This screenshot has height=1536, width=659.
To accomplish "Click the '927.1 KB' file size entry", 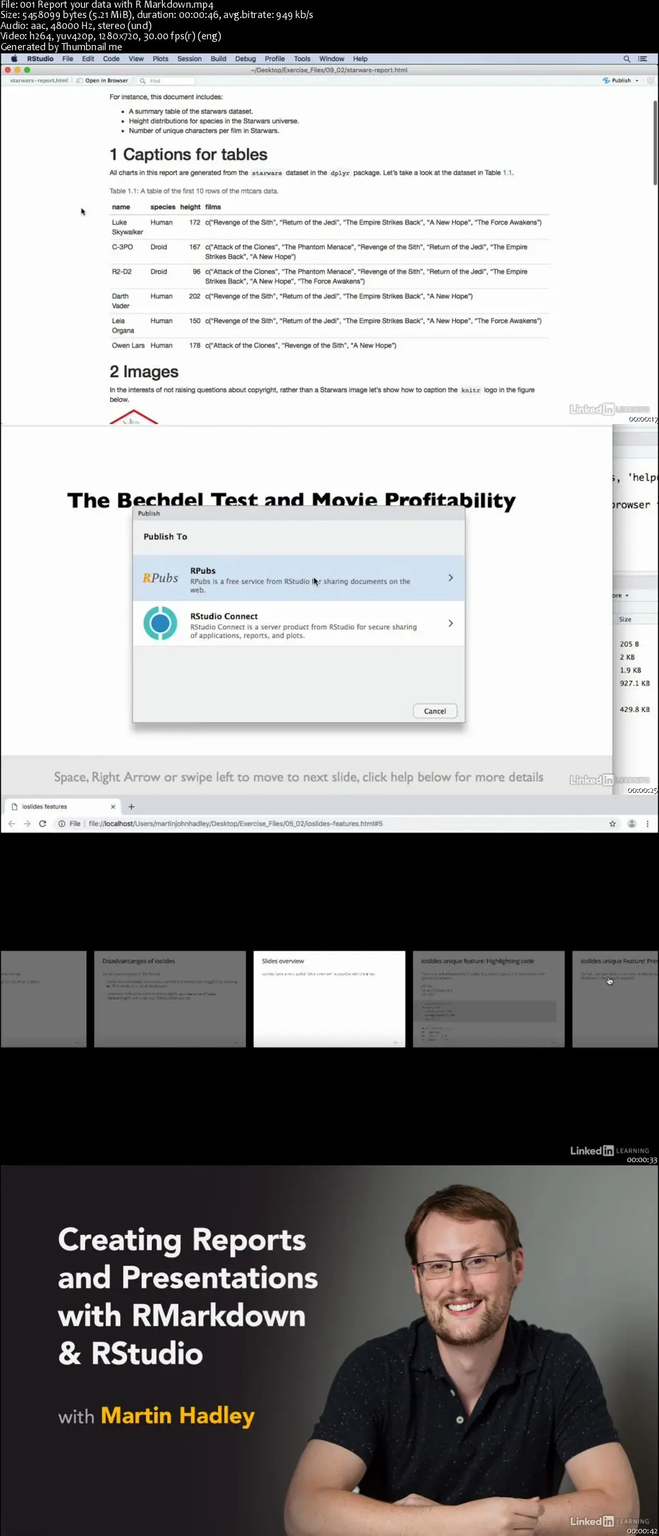I will coord(635,683).
